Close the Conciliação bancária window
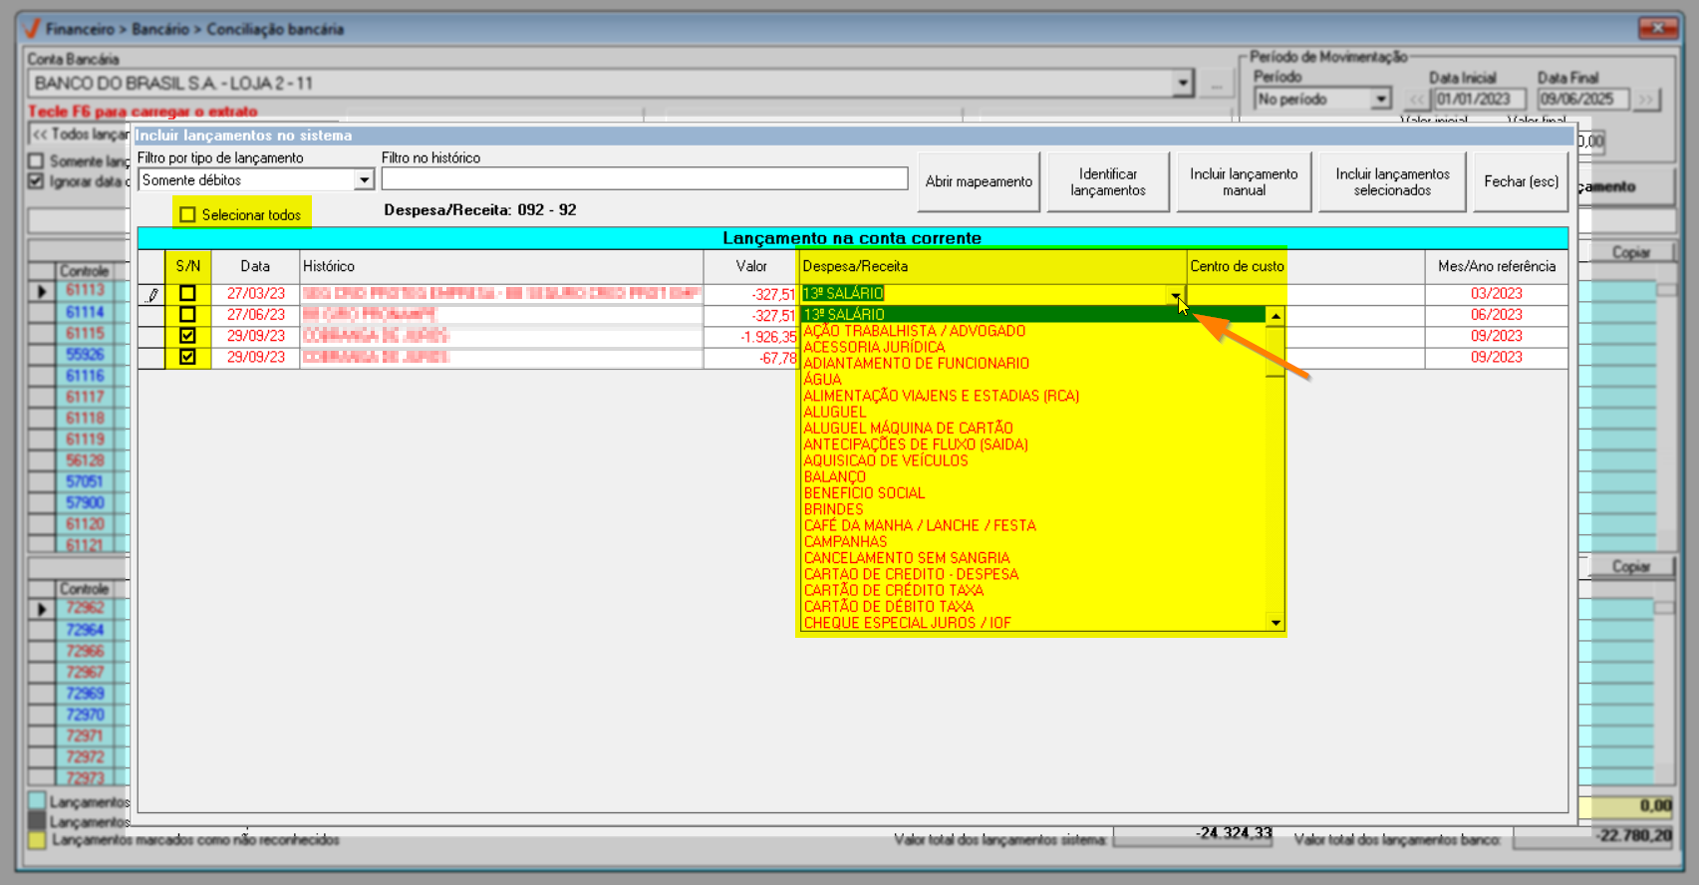1699x885 pixels. click(x=1657, y=28)
